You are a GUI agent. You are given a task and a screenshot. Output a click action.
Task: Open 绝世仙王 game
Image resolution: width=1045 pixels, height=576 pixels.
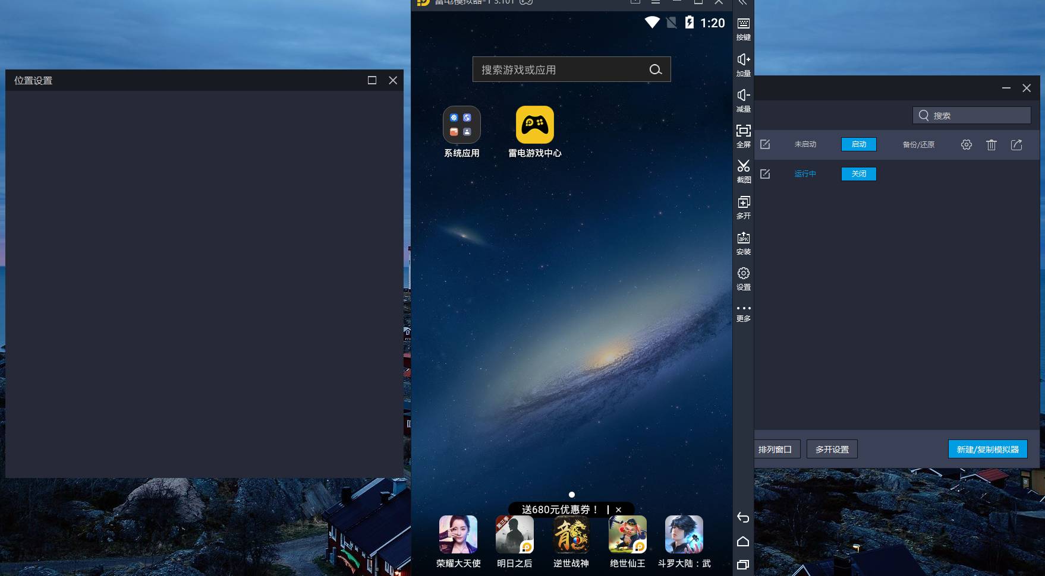tap(628, 542)
